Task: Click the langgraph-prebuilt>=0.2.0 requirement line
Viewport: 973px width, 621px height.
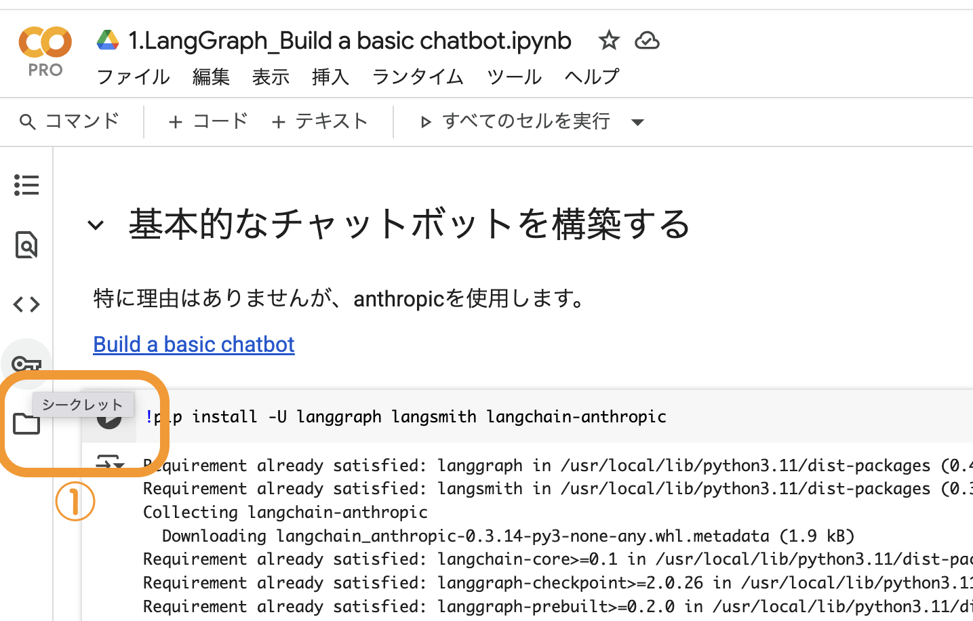Action: tap(557, 607)
